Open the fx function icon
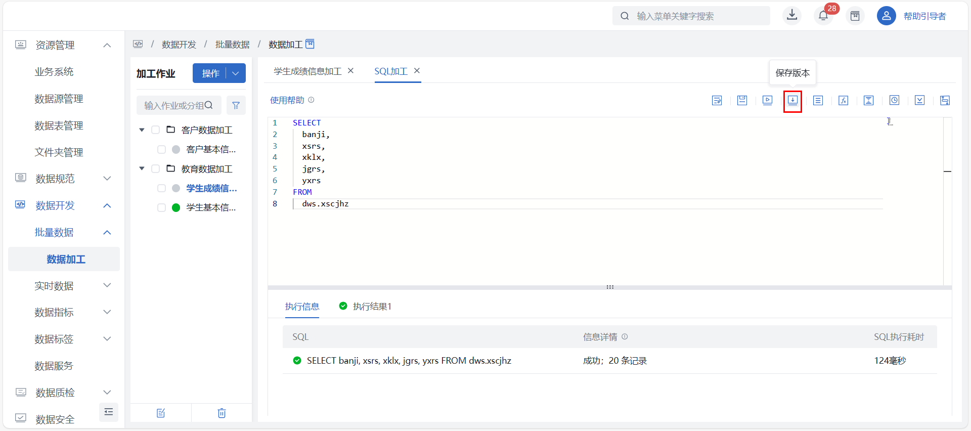This screenshot has height=431, width=971. (843, 100)
